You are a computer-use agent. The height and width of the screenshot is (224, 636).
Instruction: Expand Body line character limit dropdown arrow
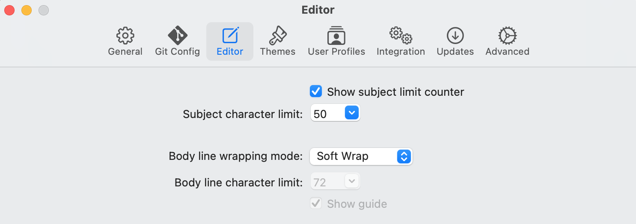tap(351, 181)
